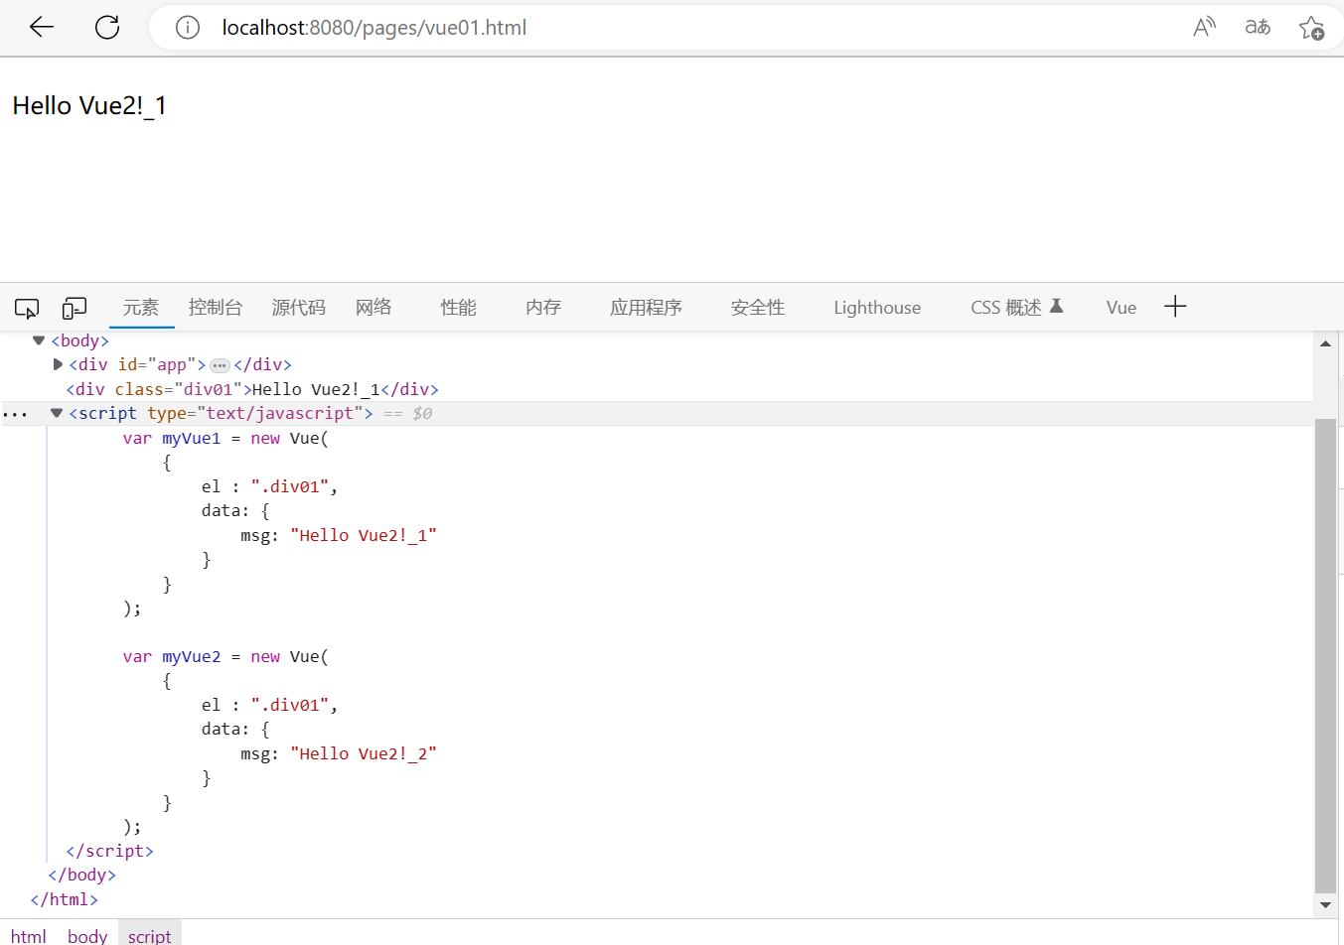Toggle the device emulation toolbar
1344x945 pixels.
tap(74, 309)
